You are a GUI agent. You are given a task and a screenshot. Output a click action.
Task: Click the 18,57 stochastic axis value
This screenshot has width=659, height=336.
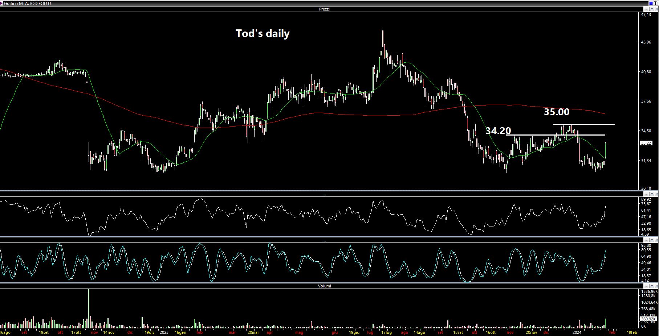coord(646,276)
